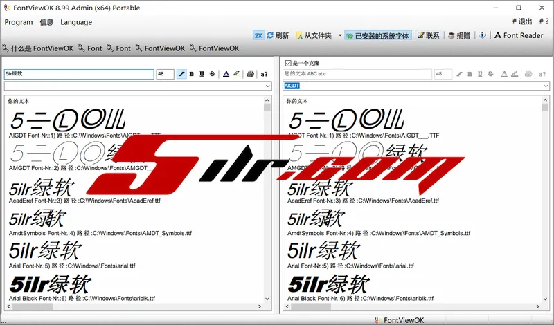Click greyed text color icon right pane
Image resolution: width=554 pixels, height=325 pixels.
[504, 74]
